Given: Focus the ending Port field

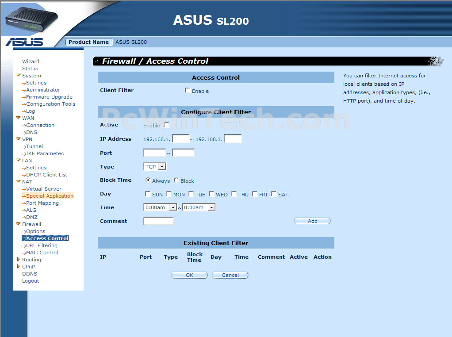Looking at the screenshot, I should (x=184, y=153).
